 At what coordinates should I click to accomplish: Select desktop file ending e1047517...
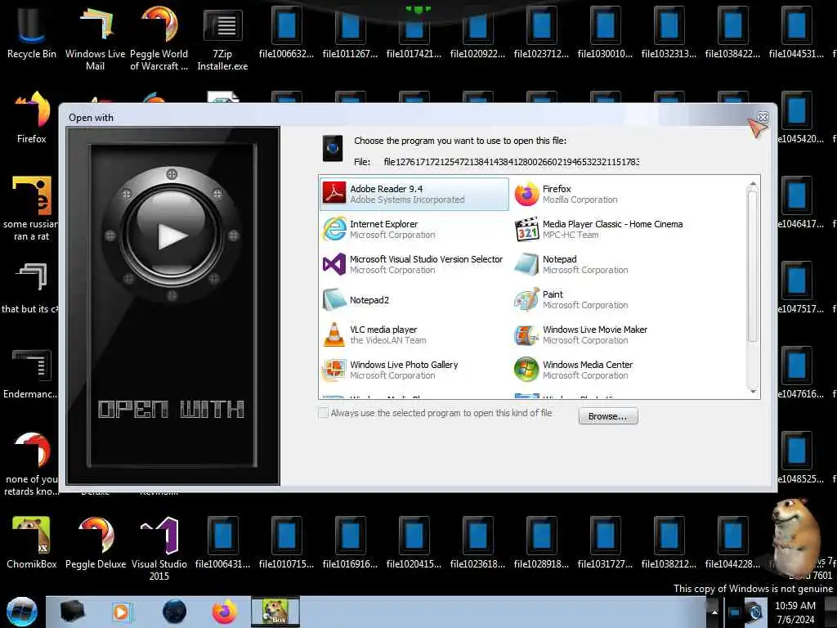click(x=799, y=289)
